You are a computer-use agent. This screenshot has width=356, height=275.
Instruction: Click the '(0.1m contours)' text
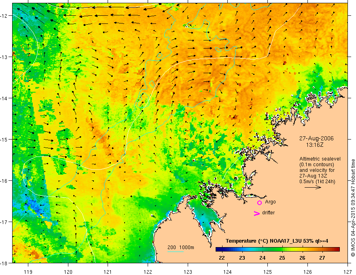(317, 165)
